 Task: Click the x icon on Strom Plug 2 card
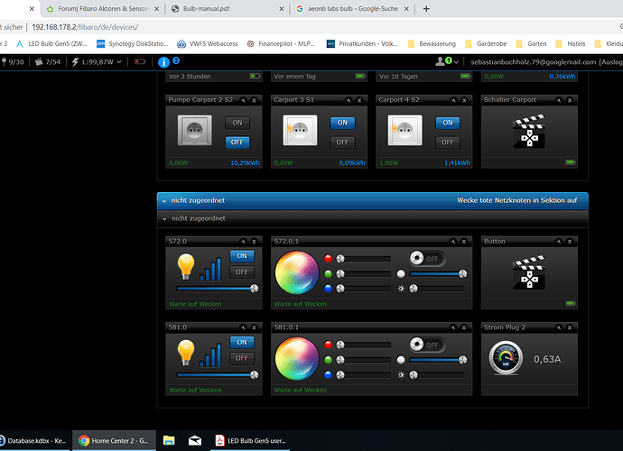click(570, 327)
